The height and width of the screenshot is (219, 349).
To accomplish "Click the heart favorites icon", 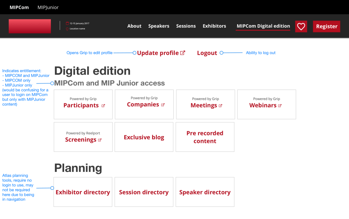I will [x=301, y=27].
